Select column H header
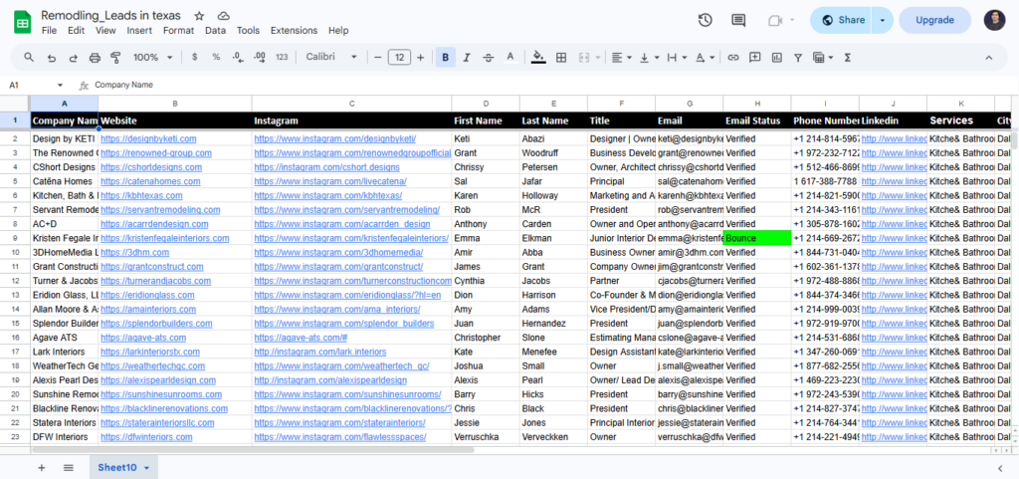The image size is (1019, 479). (x=757, y=104)
